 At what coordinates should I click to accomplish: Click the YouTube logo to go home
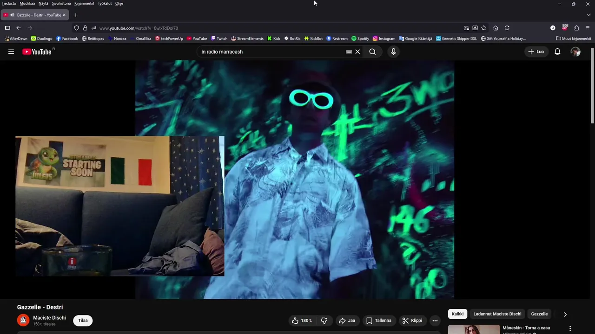point(37,52)
